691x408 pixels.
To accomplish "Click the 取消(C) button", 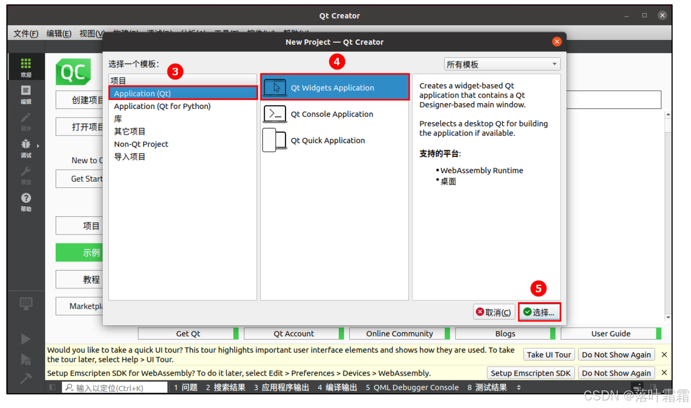I will tap(494, 312).
